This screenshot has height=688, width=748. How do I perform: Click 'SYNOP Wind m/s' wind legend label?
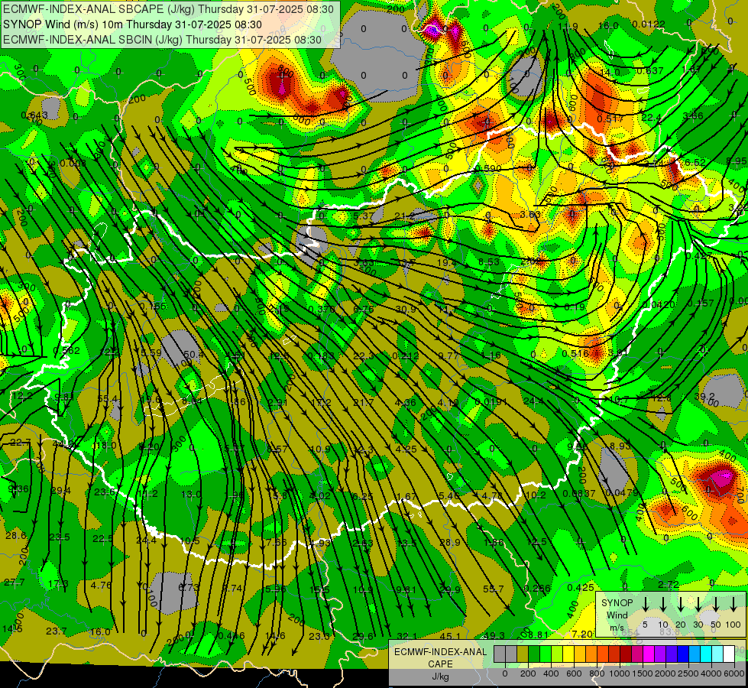click(x=617, y=615)
